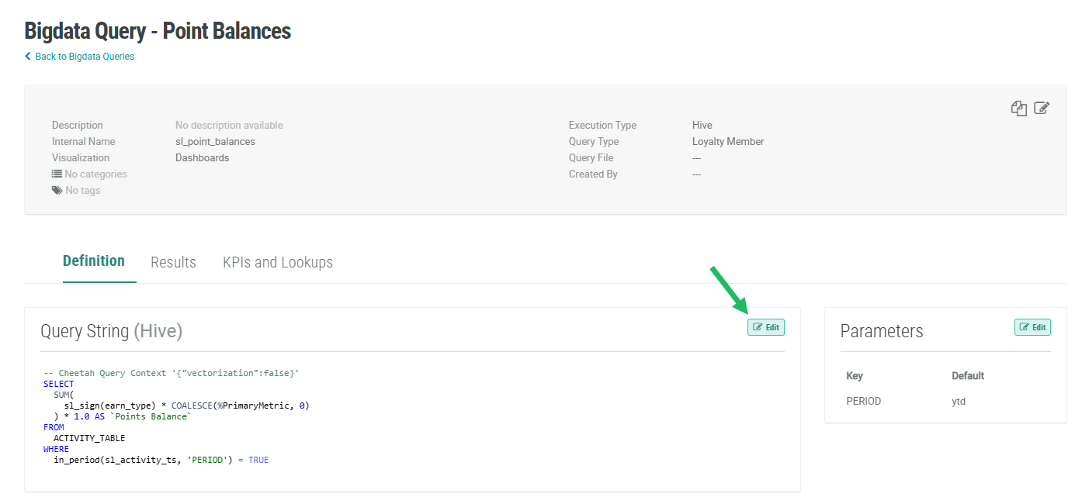Click the Dashboards visualization value
Image resolution: width=1075 pixels, height=497 pixels.
[202, 158]
